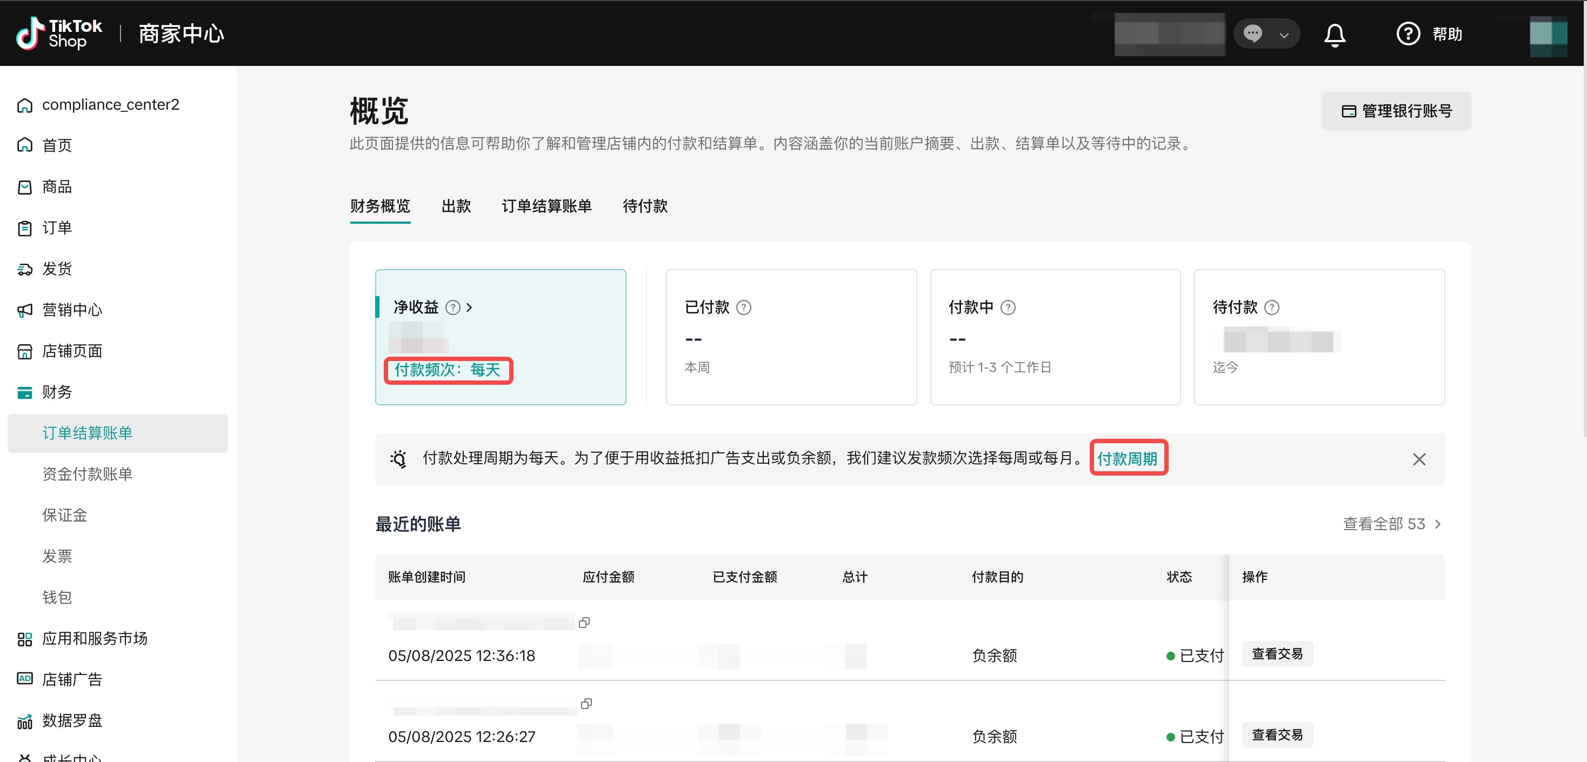Viewport: 1587px width, 762px height.
Task: Click the notification bell icon
Action: point(1335,35)
